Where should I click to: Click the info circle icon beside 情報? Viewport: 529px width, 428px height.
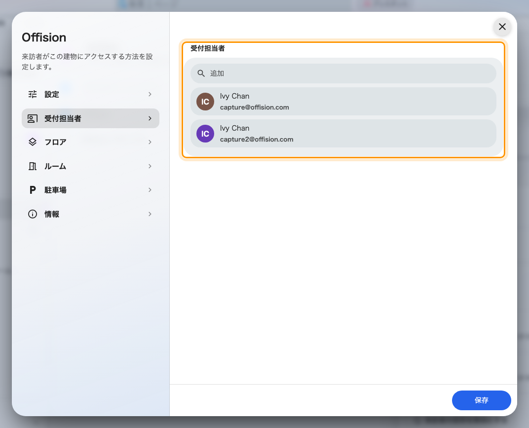(x=33, y=214)
